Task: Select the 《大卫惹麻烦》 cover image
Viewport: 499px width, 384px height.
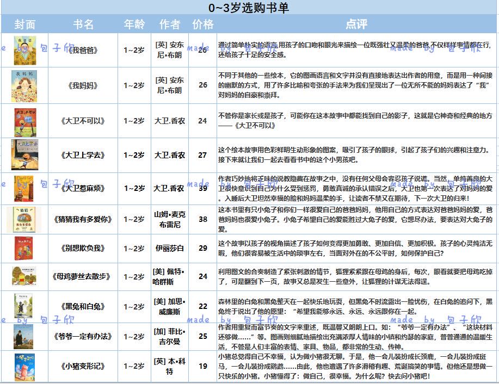Action: click(24, 189)
